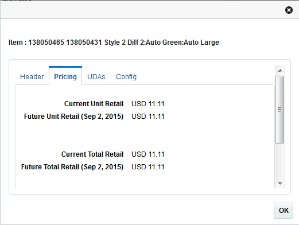Select the Current Total Retail USD value
Image resolution: width=299 pixels, height=225 pixels.
[x=148, y=154]
